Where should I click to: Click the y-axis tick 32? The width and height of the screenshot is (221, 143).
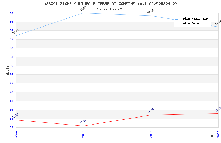coord(11,39)
